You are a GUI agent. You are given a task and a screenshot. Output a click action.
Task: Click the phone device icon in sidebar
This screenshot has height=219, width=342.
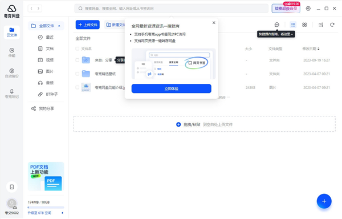pyautogui.click(x=12, y=187)
